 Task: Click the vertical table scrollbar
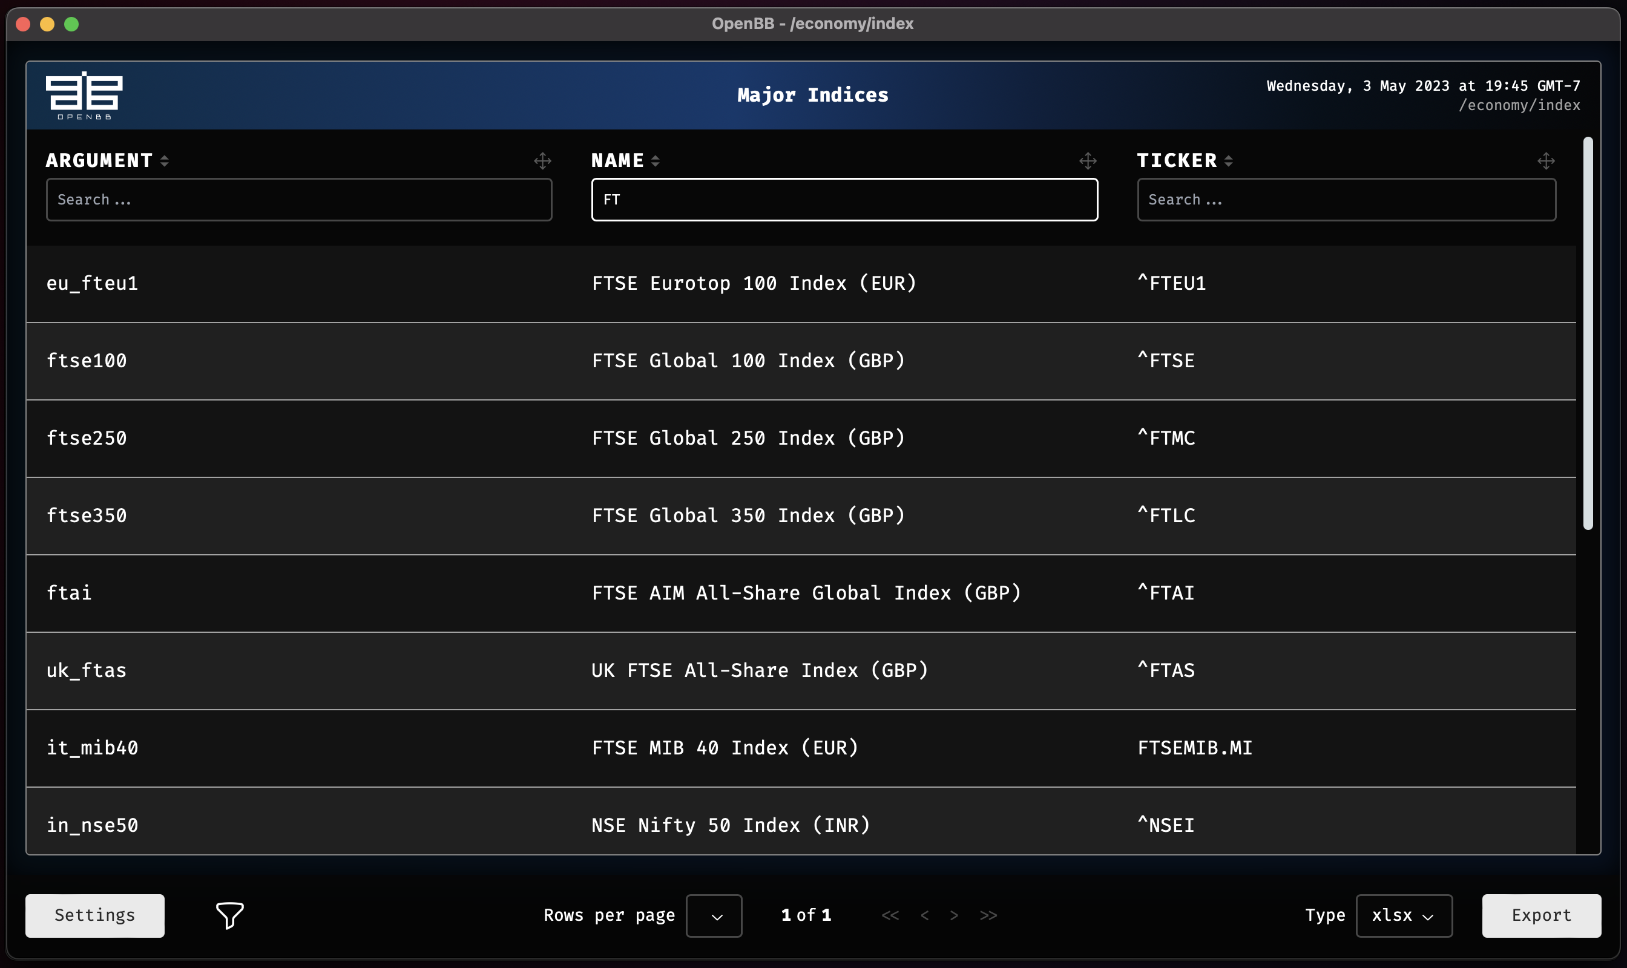tap(1588, 333)
